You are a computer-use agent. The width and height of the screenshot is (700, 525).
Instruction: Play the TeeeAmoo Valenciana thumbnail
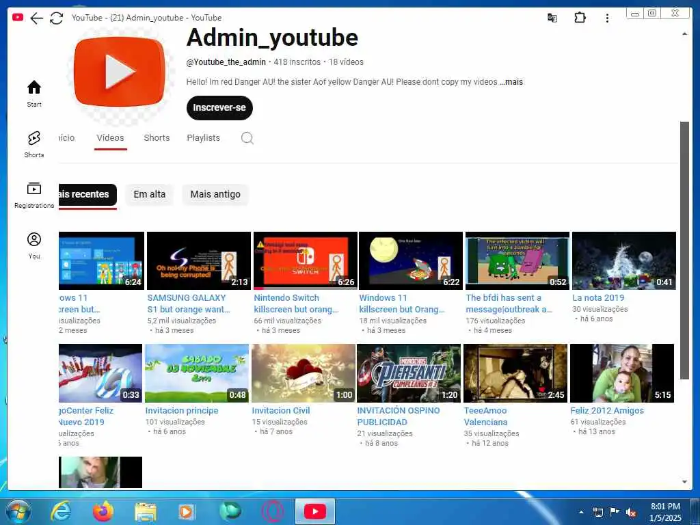[x=515, y=373]
